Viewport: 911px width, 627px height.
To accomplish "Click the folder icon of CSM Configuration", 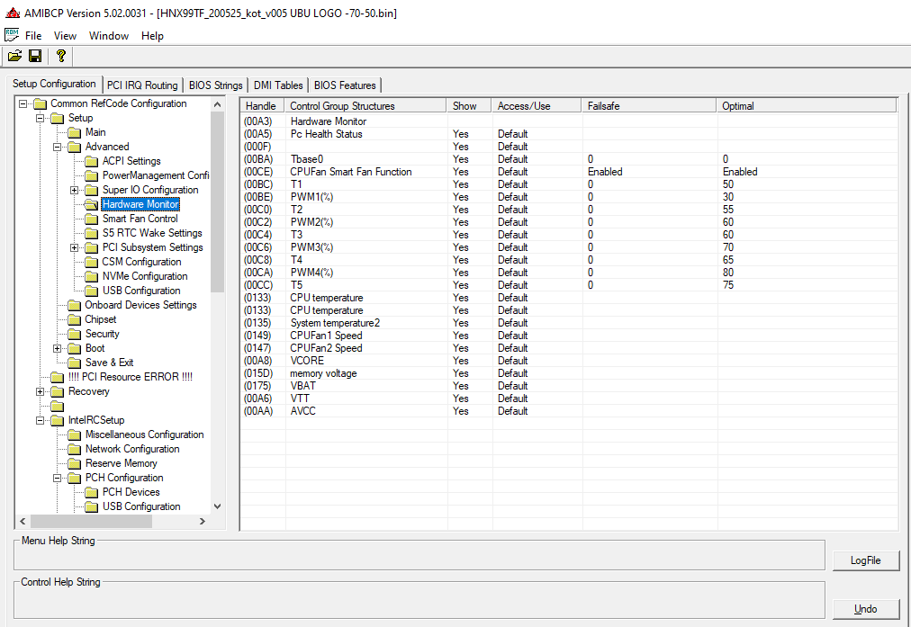I will click(x=91, y=262).
